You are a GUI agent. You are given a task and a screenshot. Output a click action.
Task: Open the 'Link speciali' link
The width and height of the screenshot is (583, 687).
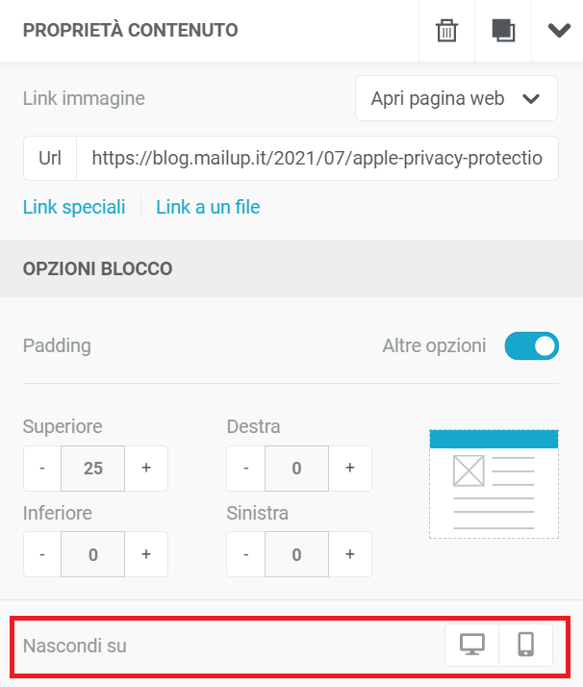tap(74, 207)
